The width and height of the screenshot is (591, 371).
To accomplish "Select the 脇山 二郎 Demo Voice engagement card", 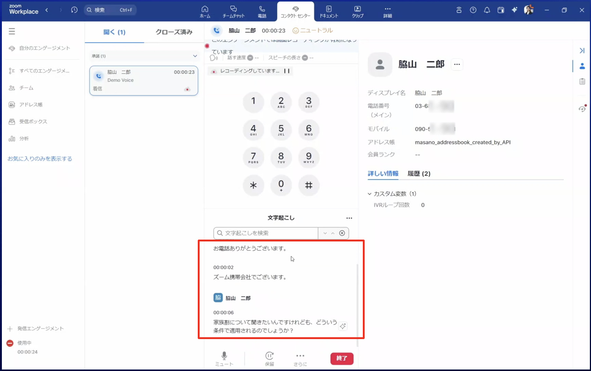I will point(144,81).
